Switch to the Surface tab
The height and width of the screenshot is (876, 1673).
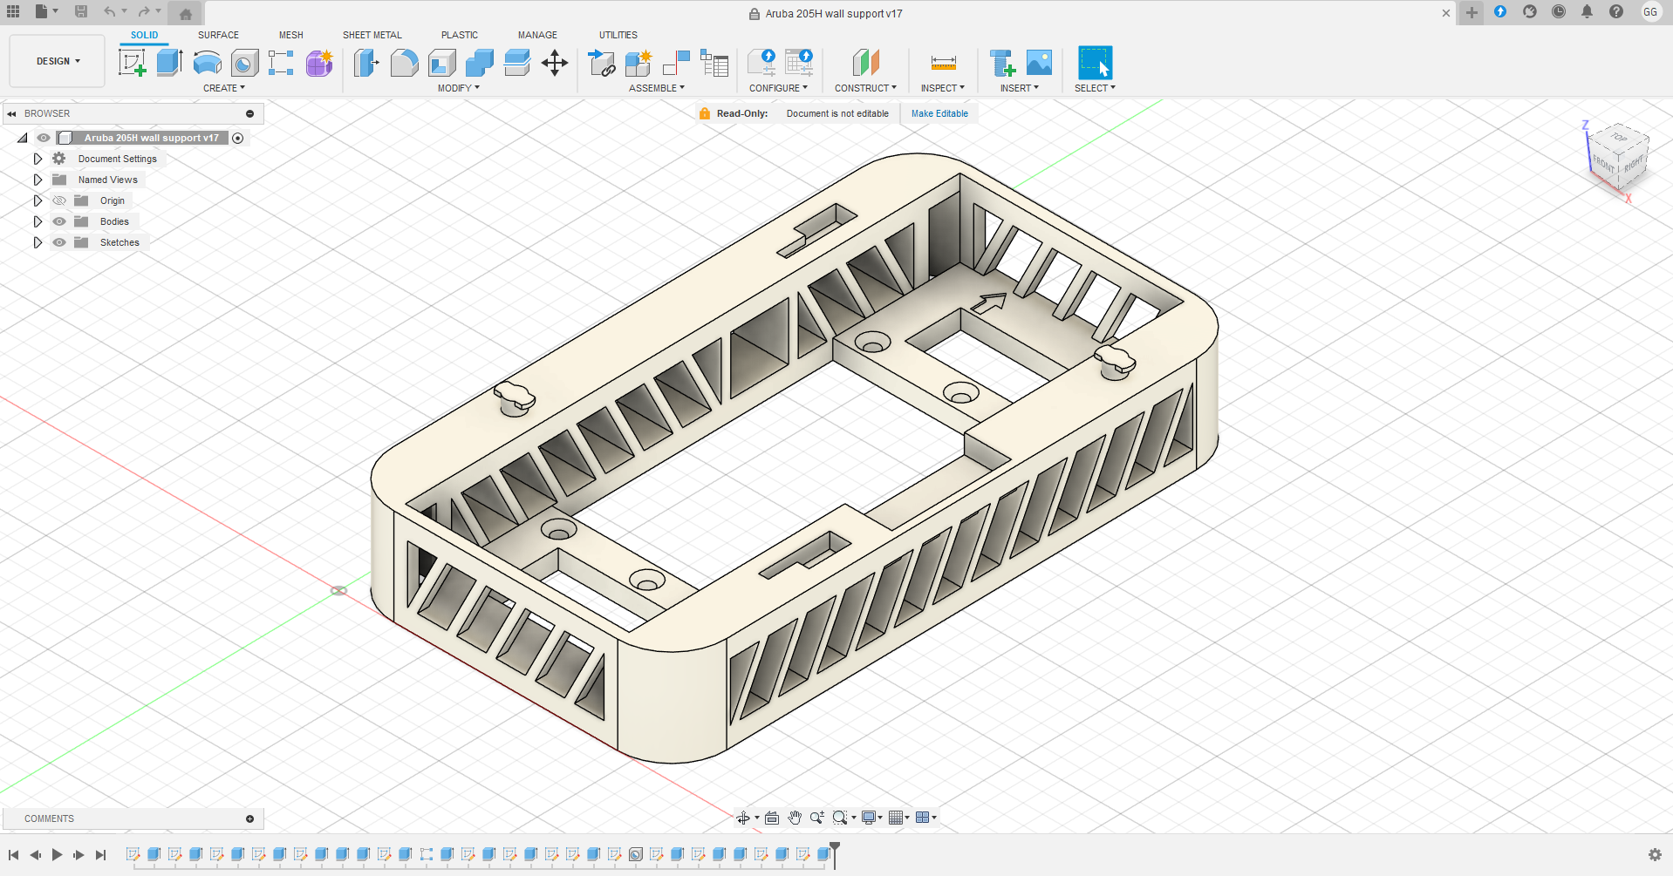(218, 35)
